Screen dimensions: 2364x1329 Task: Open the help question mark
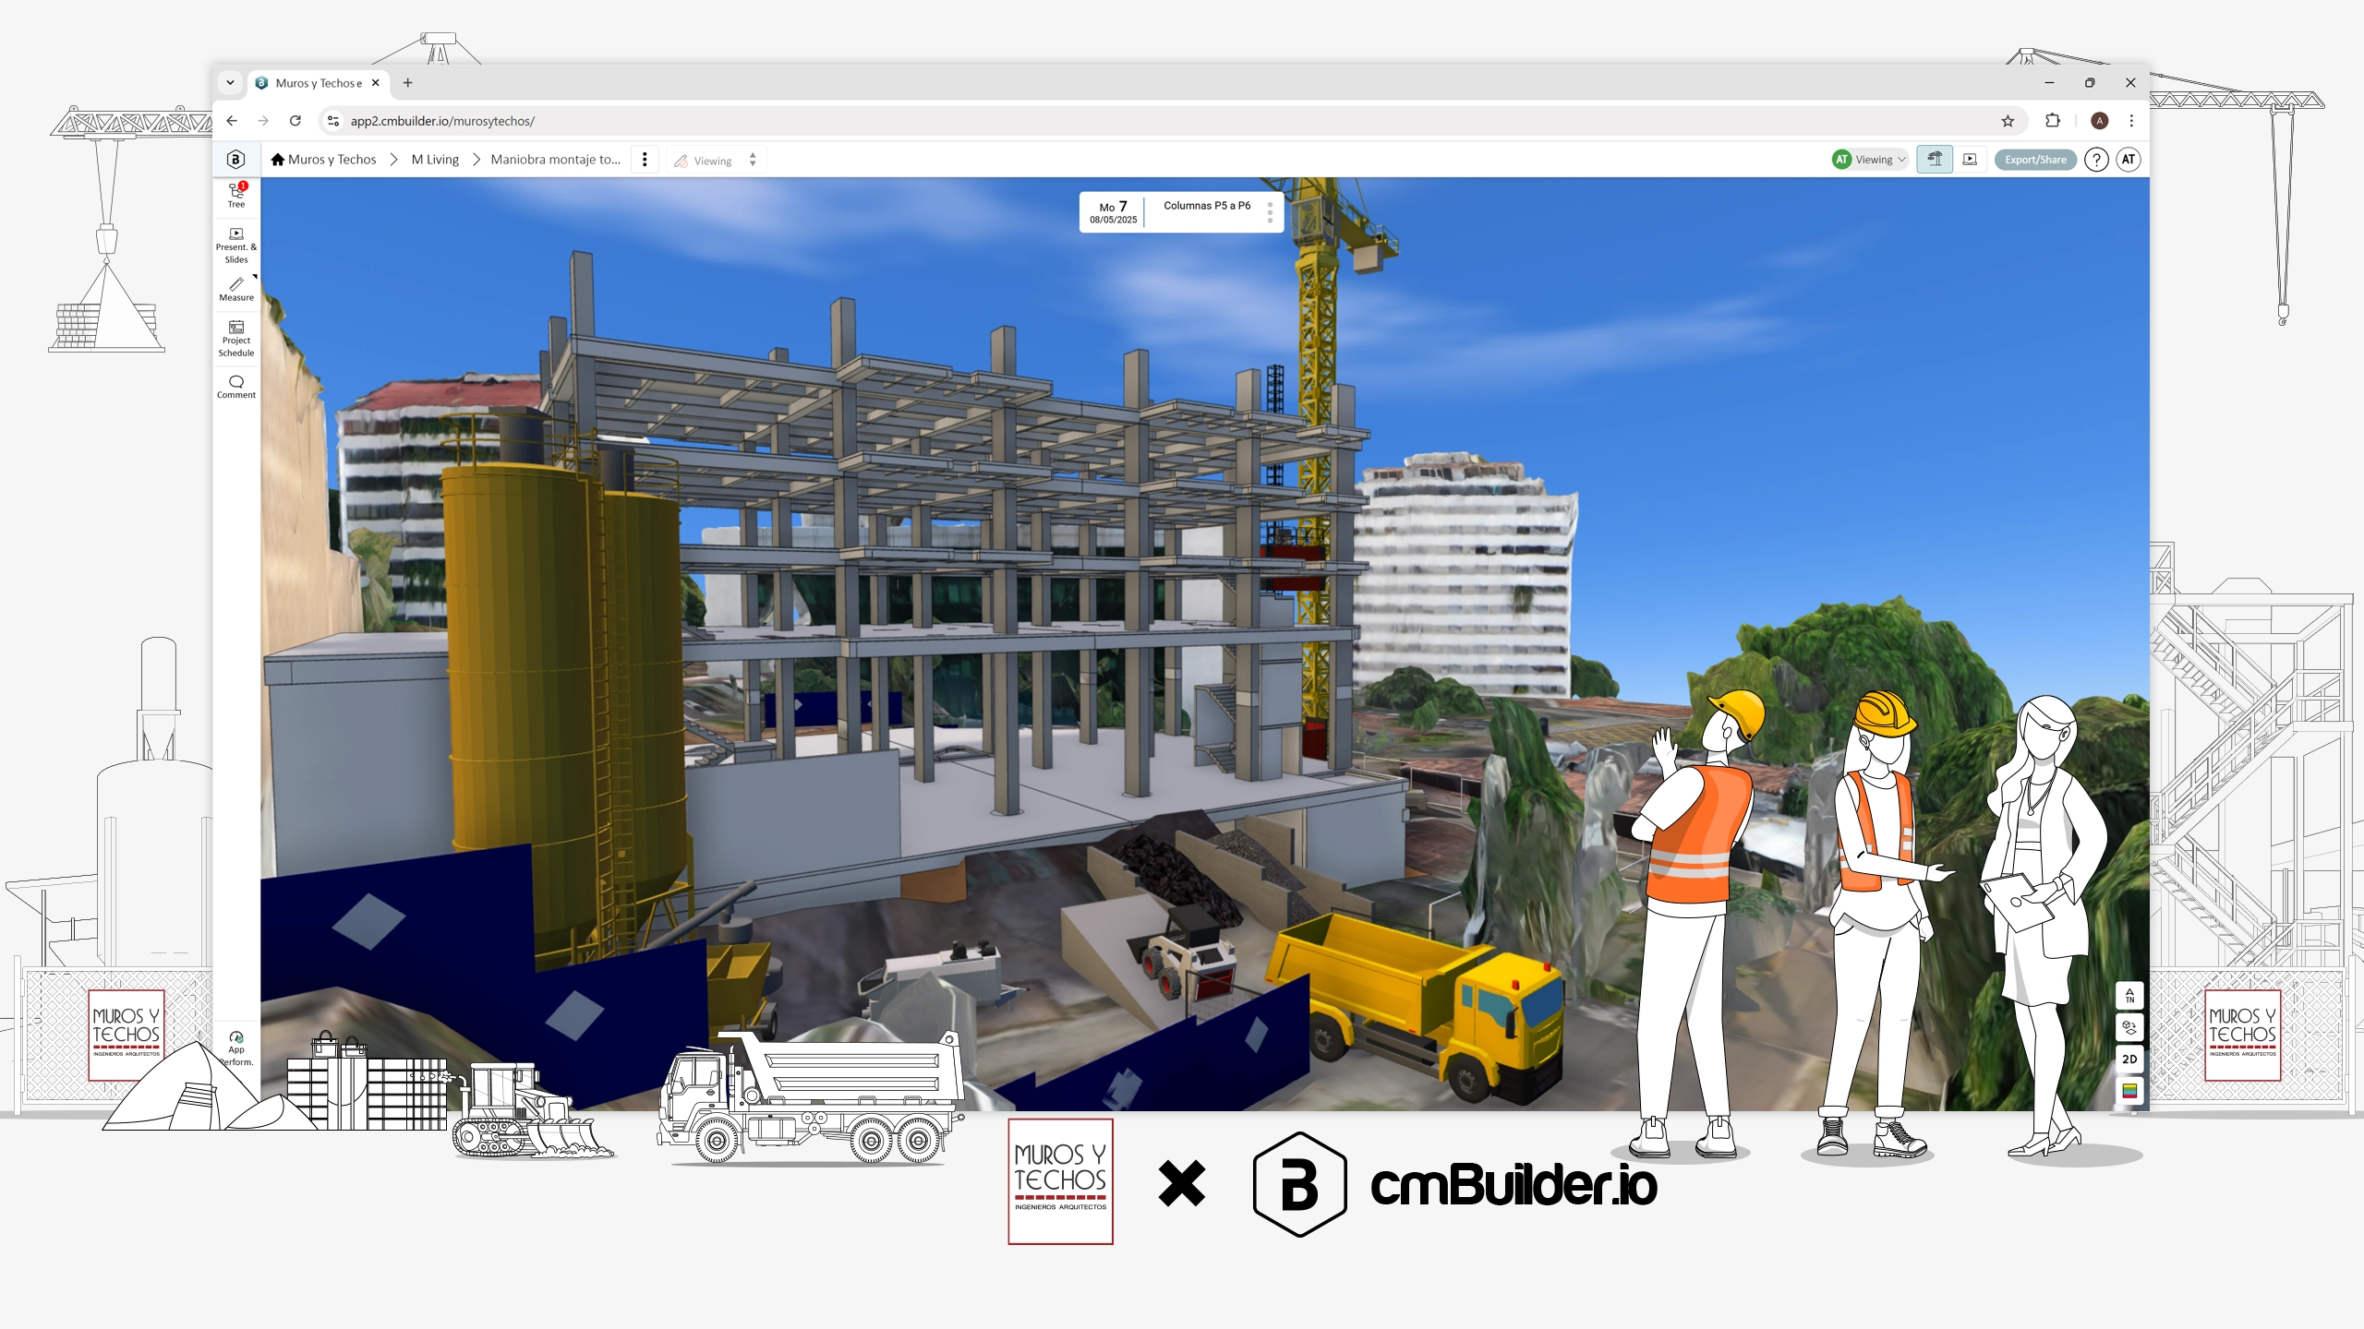pos(2096,160)
